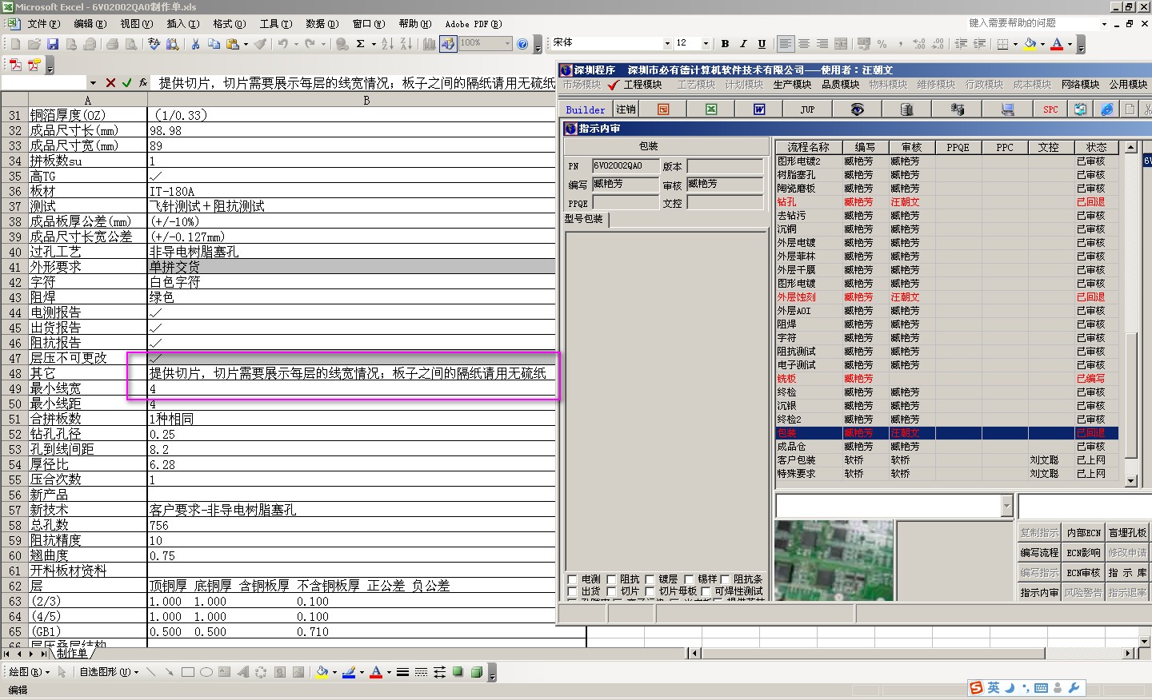1152x700 pixels.
Task: Enable the 阻抗 checkbox
Action: 611,579
